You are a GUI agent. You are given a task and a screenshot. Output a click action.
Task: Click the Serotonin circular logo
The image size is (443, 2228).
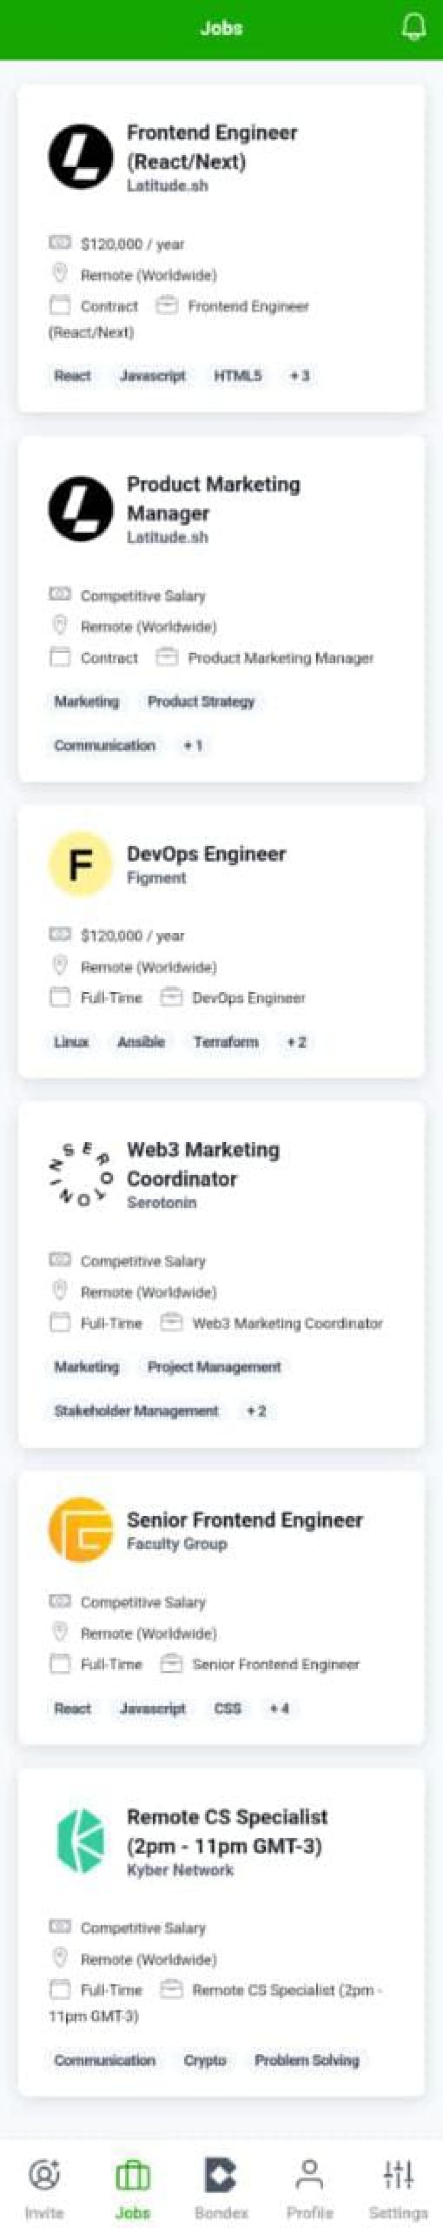pos(80,1174)
